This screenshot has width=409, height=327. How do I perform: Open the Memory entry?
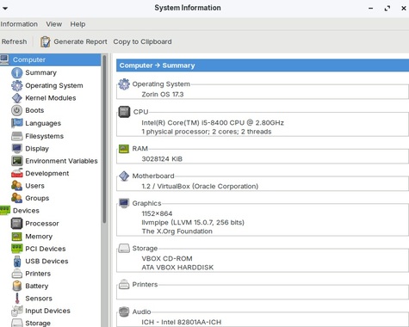click(39, 237)
